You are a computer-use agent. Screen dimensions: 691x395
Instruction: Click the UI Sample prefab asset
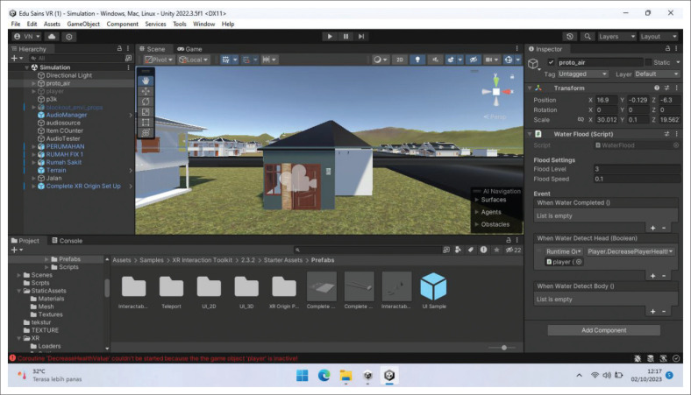[433, 287]
